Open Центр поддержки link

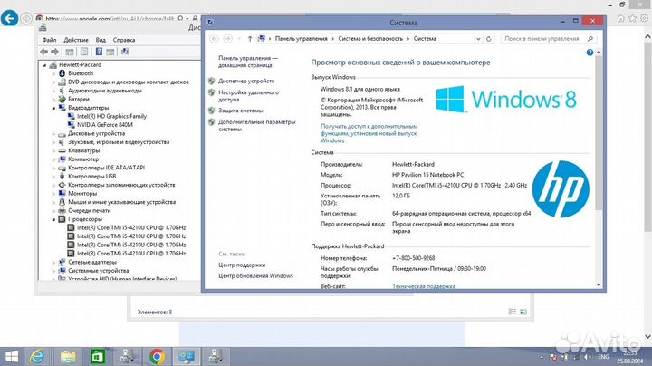point(242,265)
